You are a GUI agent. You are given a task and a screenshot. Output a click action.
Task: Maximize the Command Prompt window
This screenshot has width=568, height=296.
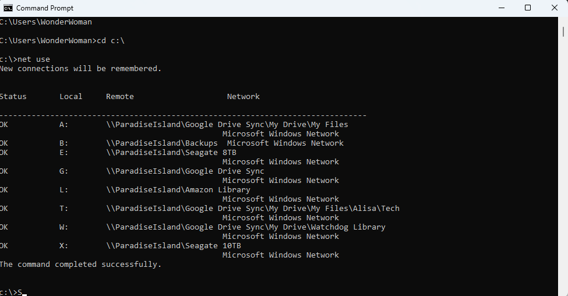tap(528, 8)
